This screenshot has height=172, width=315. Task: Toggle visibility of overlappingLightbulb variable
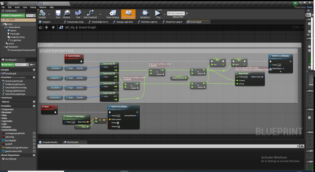point(34,133)
